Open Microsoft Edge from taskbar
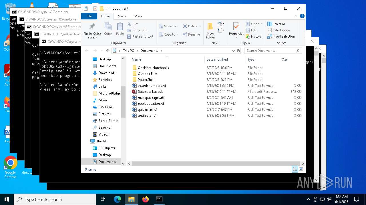The height and width of the screenshot is (205, 366). pyautogui.click(x=118, y=199)
